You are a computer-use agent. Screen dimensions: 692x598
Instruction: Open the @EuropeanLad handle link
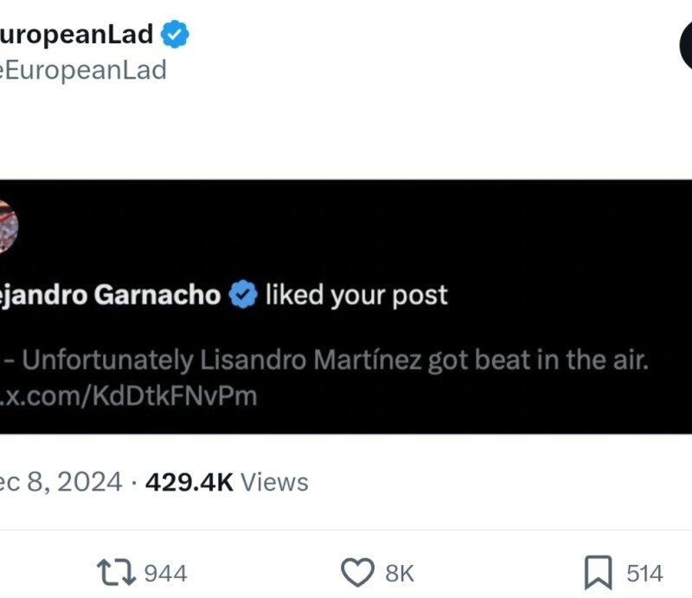click(83, 70)
